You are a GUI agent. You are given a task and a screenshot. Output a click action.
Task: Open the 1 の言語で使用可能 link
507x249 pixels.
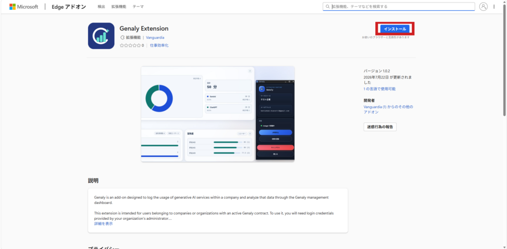click(x=379, y=89)
